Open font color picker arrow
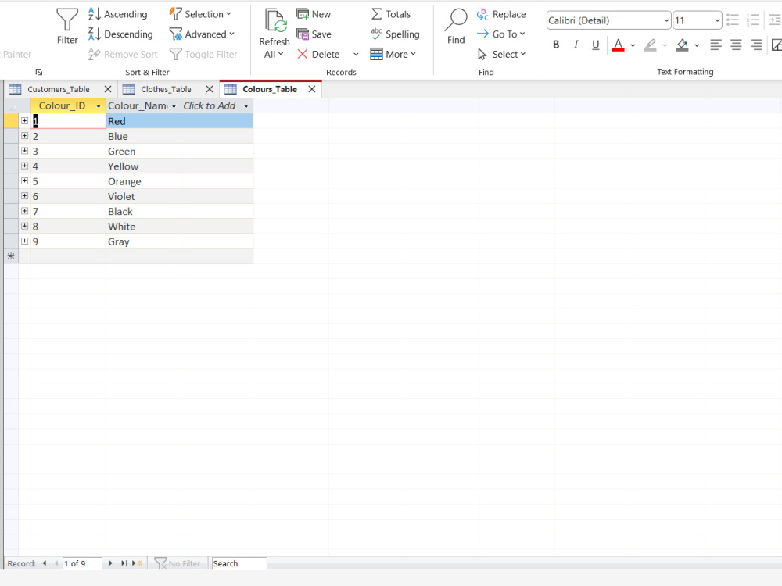Screen dimensions: 782x586 [633, 45]
